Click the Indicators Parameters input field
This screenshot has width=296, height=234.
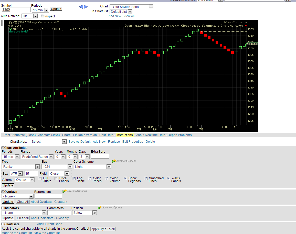59,213
